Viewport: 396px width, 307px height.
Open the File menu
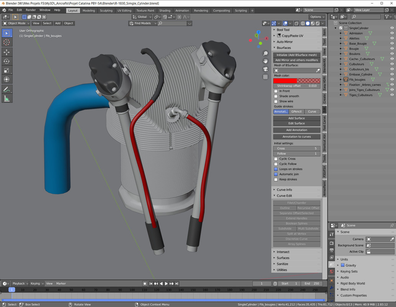[11, 10]
